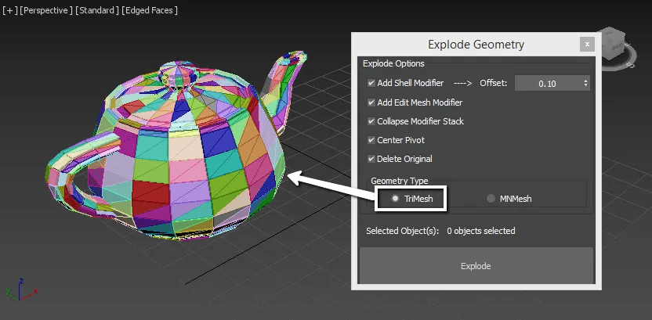Toggle the Add Shell Modifier checkbox

click(371, 83)
